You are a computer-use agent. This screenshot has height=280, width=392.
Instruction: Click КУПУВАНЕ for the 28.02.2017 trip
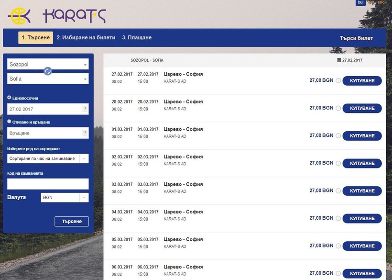(362, 108)
